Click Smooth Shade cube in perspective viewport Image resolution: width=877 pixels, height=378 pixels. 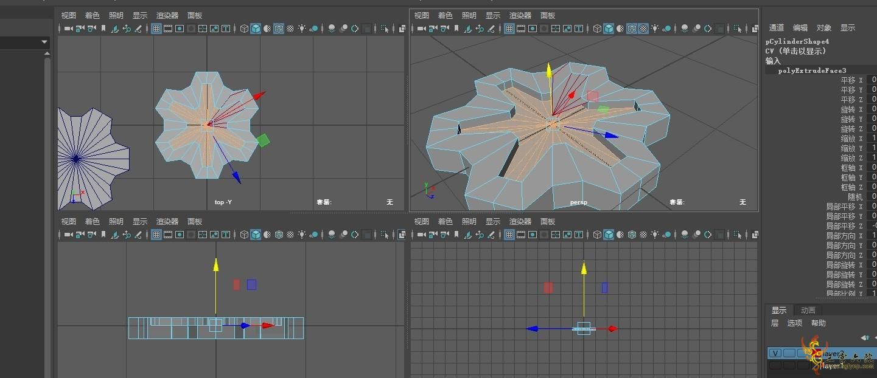609,29
